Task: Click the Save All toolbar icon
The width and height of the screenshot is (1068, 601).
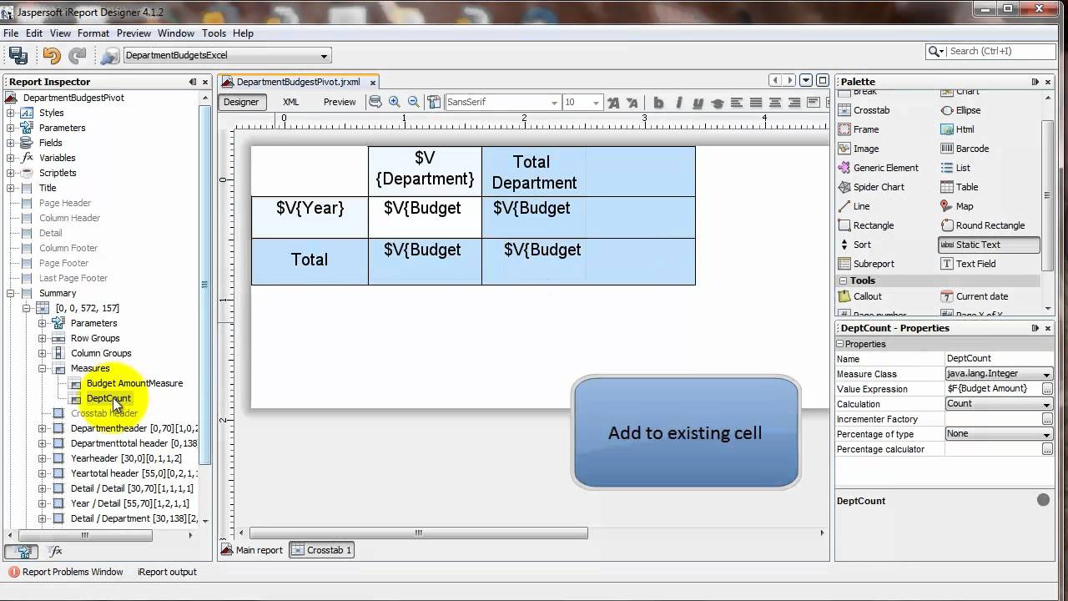Action: point(18,55)
